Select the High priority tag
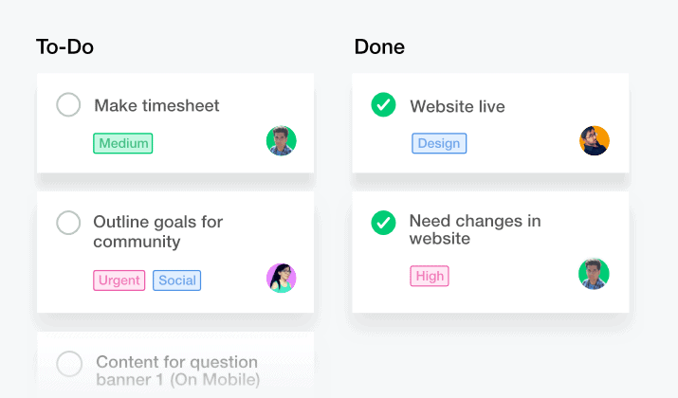Screen dimensions: 678x398 pyautogui.click(x=430, y=276)
